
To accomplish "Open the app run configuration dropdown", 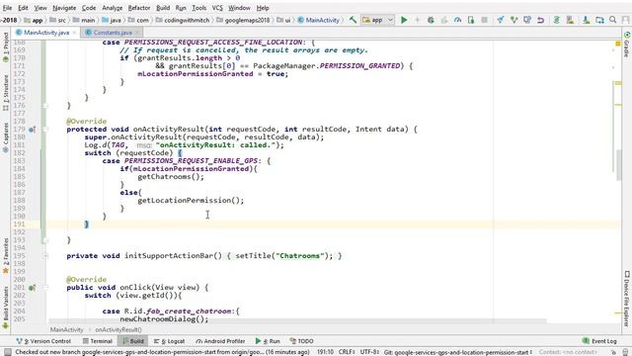I will (x=377, y=20).
